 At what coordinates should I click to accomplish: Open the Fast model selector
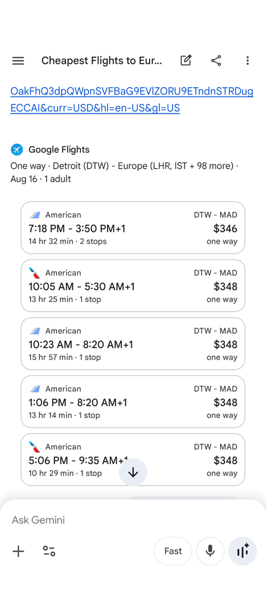[173, 551]
